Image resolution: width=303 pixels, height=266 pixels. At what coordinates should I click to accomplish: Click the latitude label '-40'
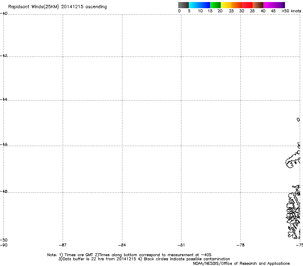point(4,14)
